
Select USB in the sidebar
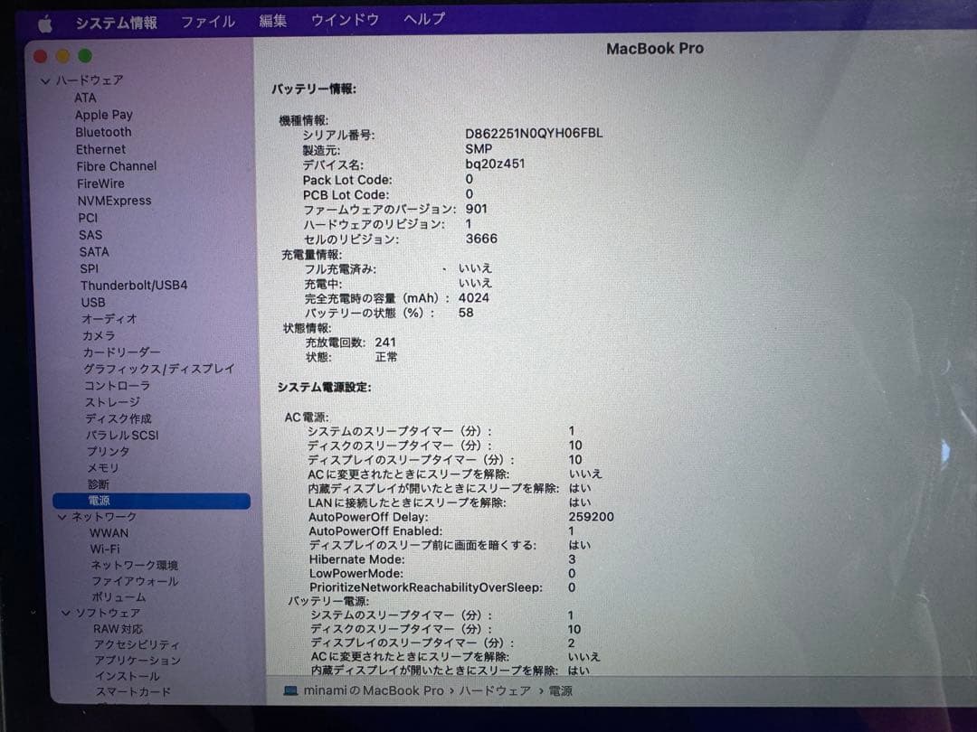(x=93, y=302)
